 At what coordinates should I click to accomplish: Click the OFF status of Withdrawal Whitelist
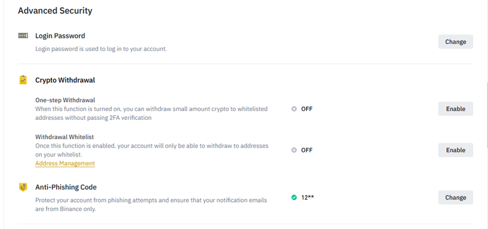pos(306,150)
